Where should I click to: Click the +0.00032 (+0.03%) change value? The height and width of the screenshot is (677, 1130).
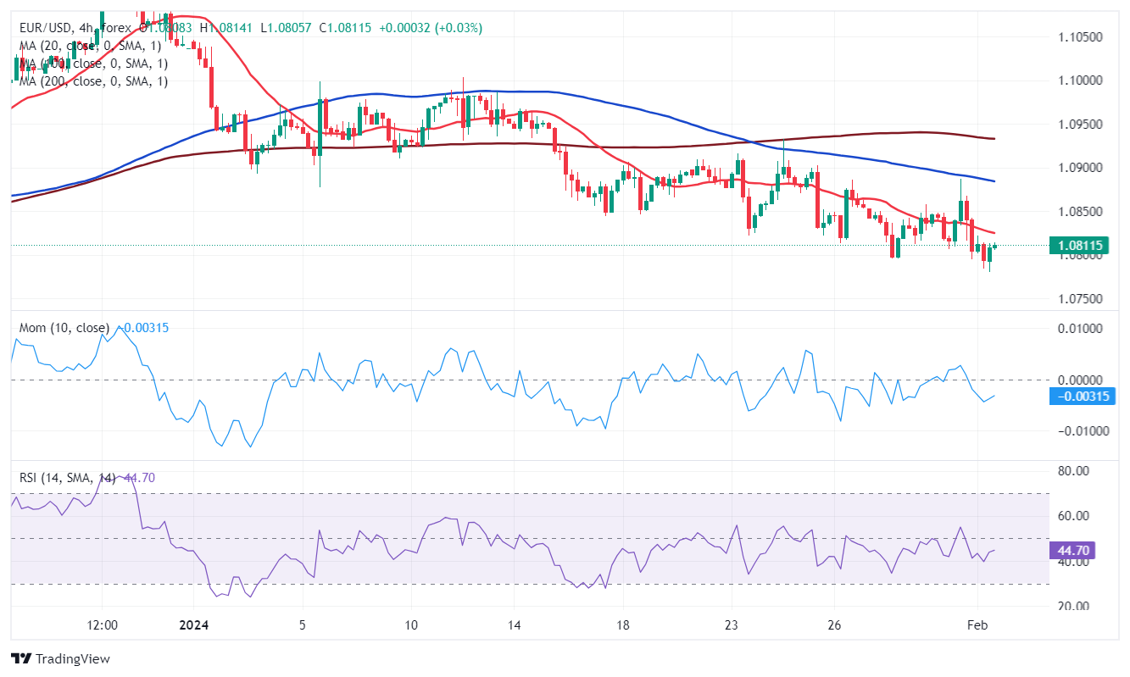(431, 28)
